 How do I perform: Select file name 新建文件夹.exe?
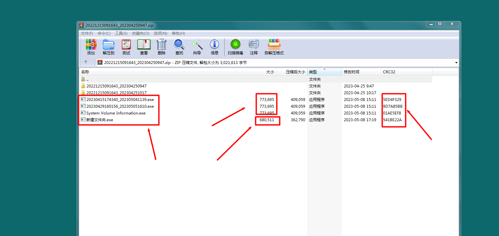point(100,120)
